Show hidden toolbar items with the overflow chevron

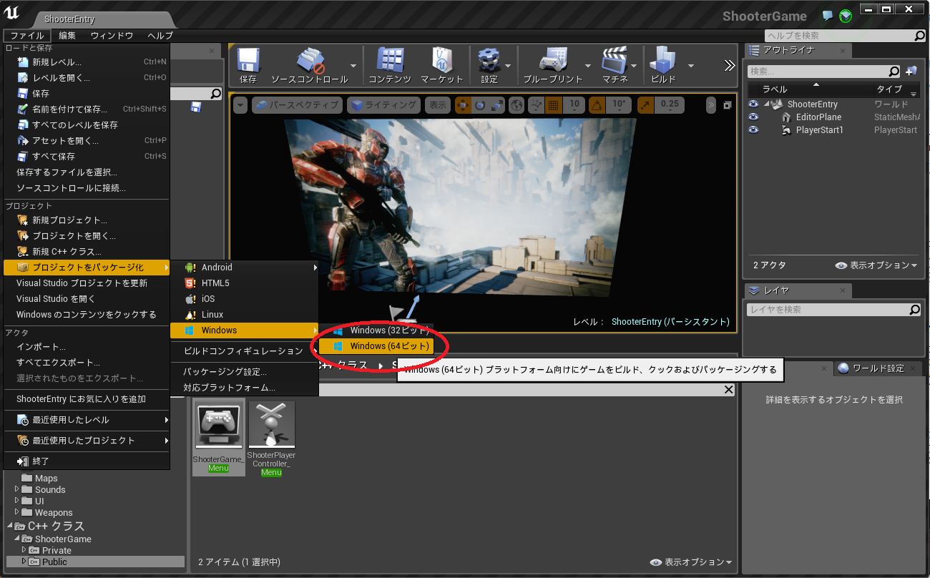729,66
